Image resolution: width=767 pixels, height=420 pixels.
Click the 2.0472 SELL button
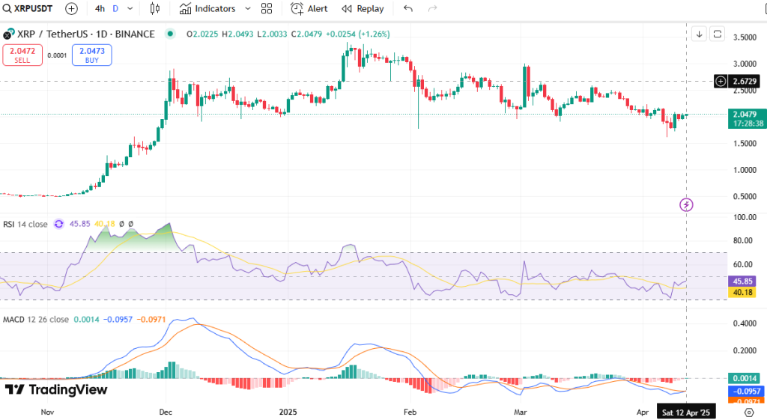coord(22,55)
